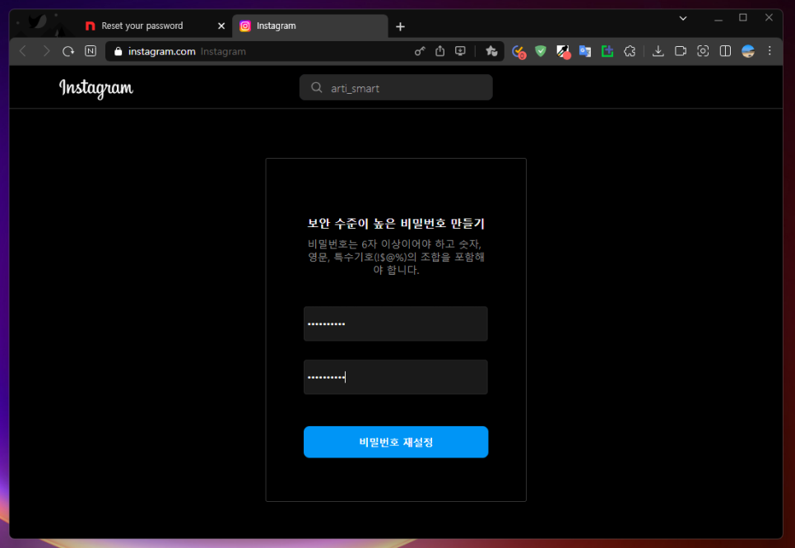795x548 pixels.
Task: Open the profile avatar icon
Action: (748, 51)
